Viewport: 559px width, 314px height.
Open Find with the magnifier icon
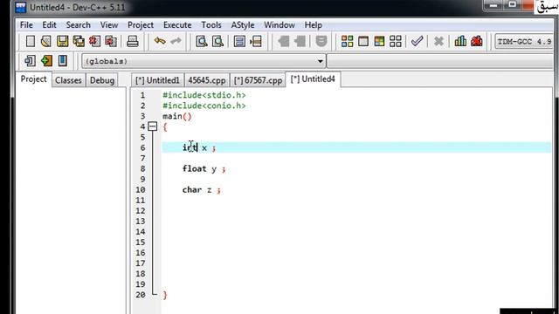[202, 41]
